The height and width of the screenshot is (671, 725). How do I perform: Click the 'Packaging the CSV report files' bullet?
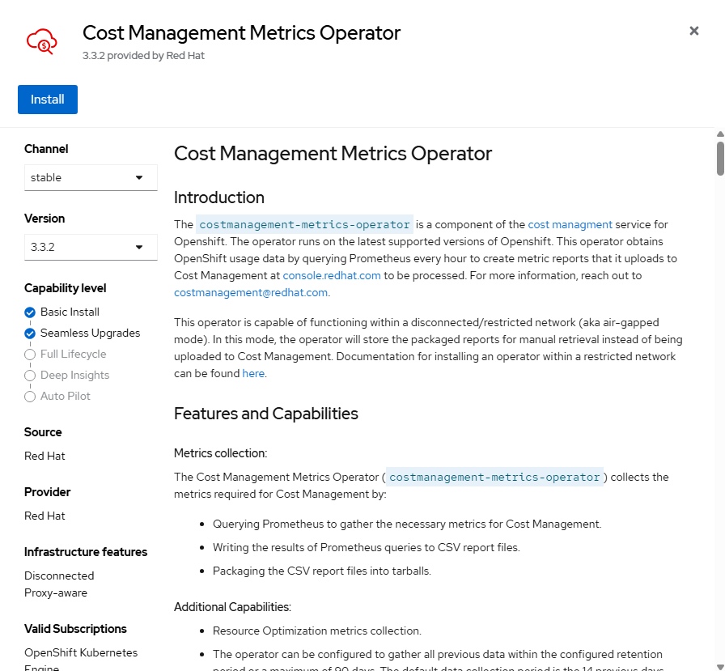(322, 571)
